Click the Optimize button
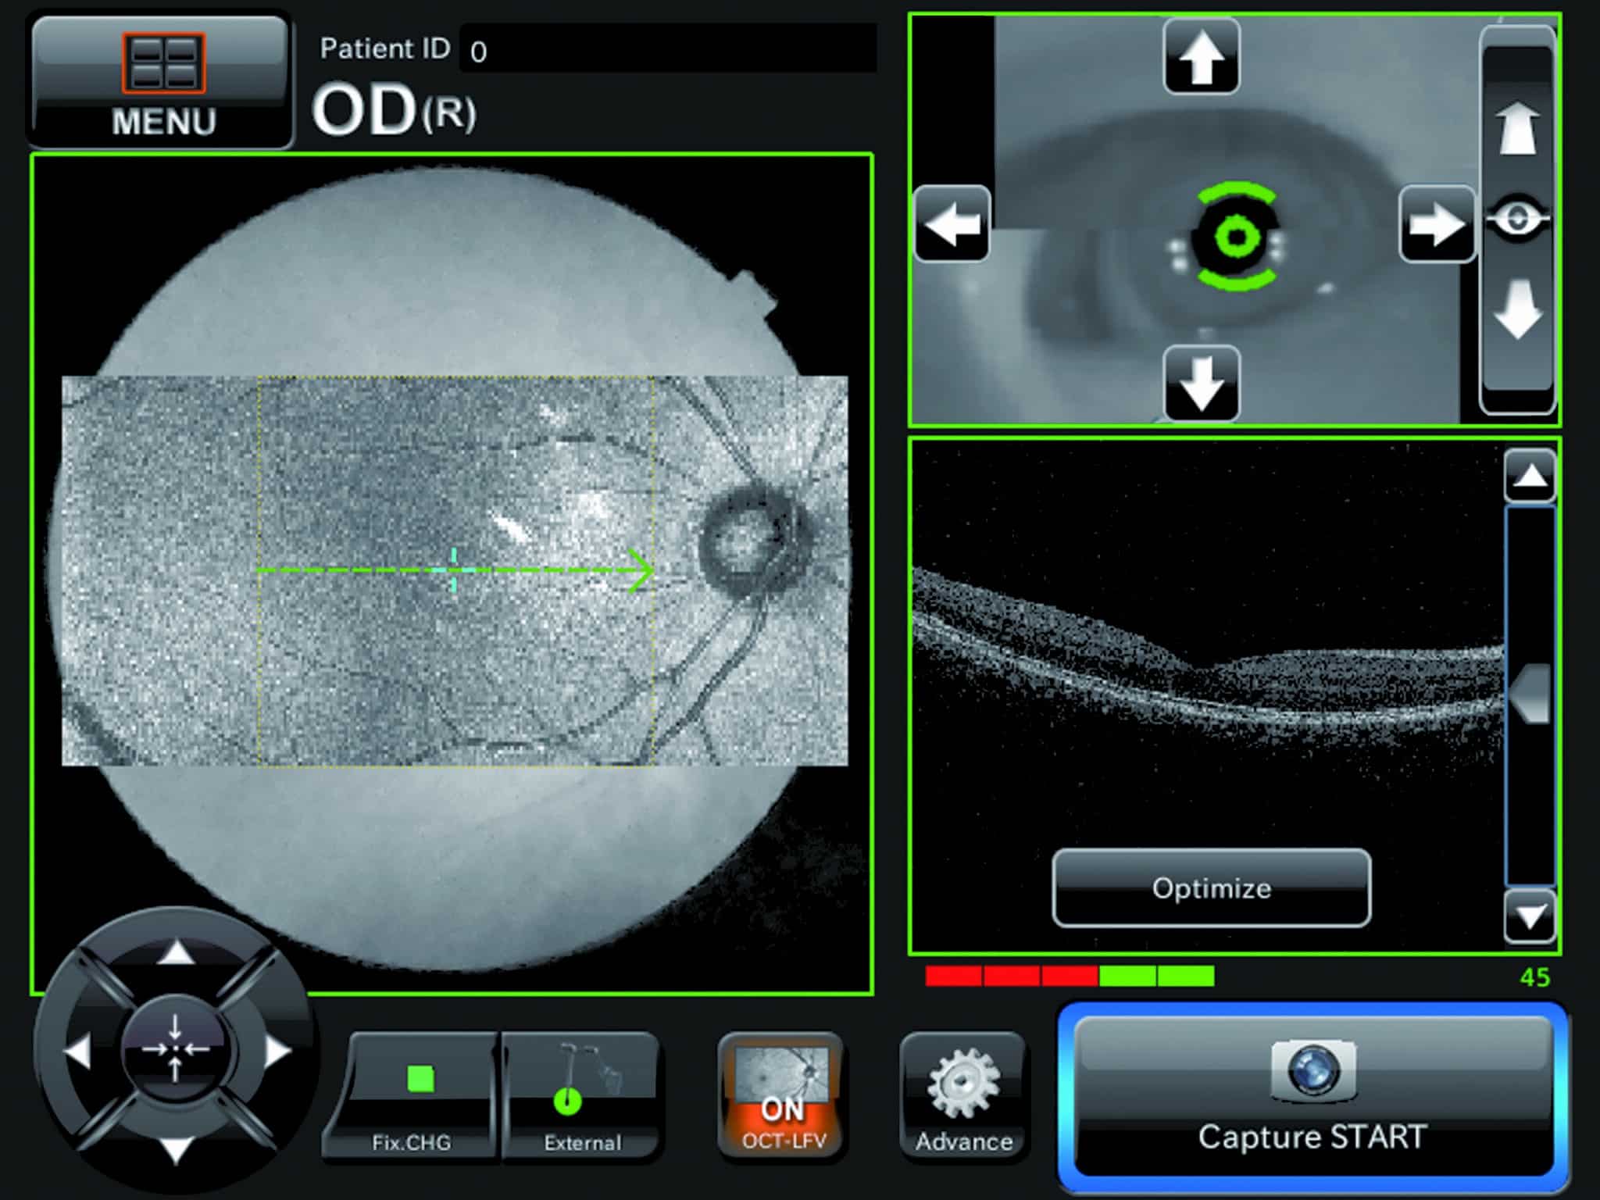1600x1200 pixels. pyautogui.click(x=1211, y=888)
